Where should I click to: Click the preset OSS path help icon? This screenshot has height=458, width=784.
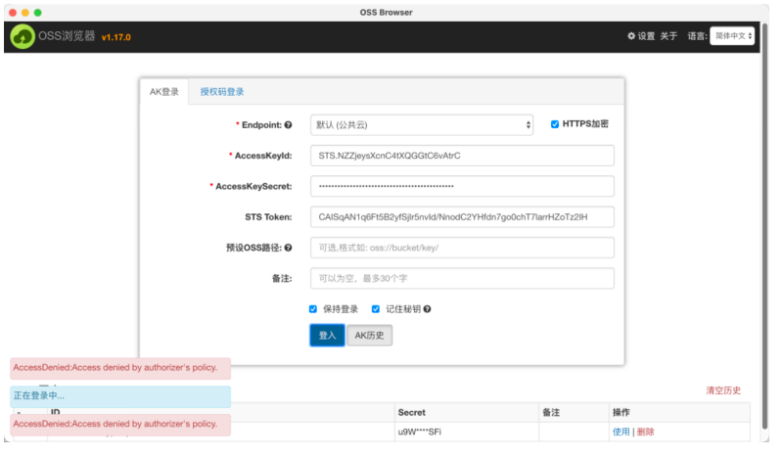coord(288,248)
